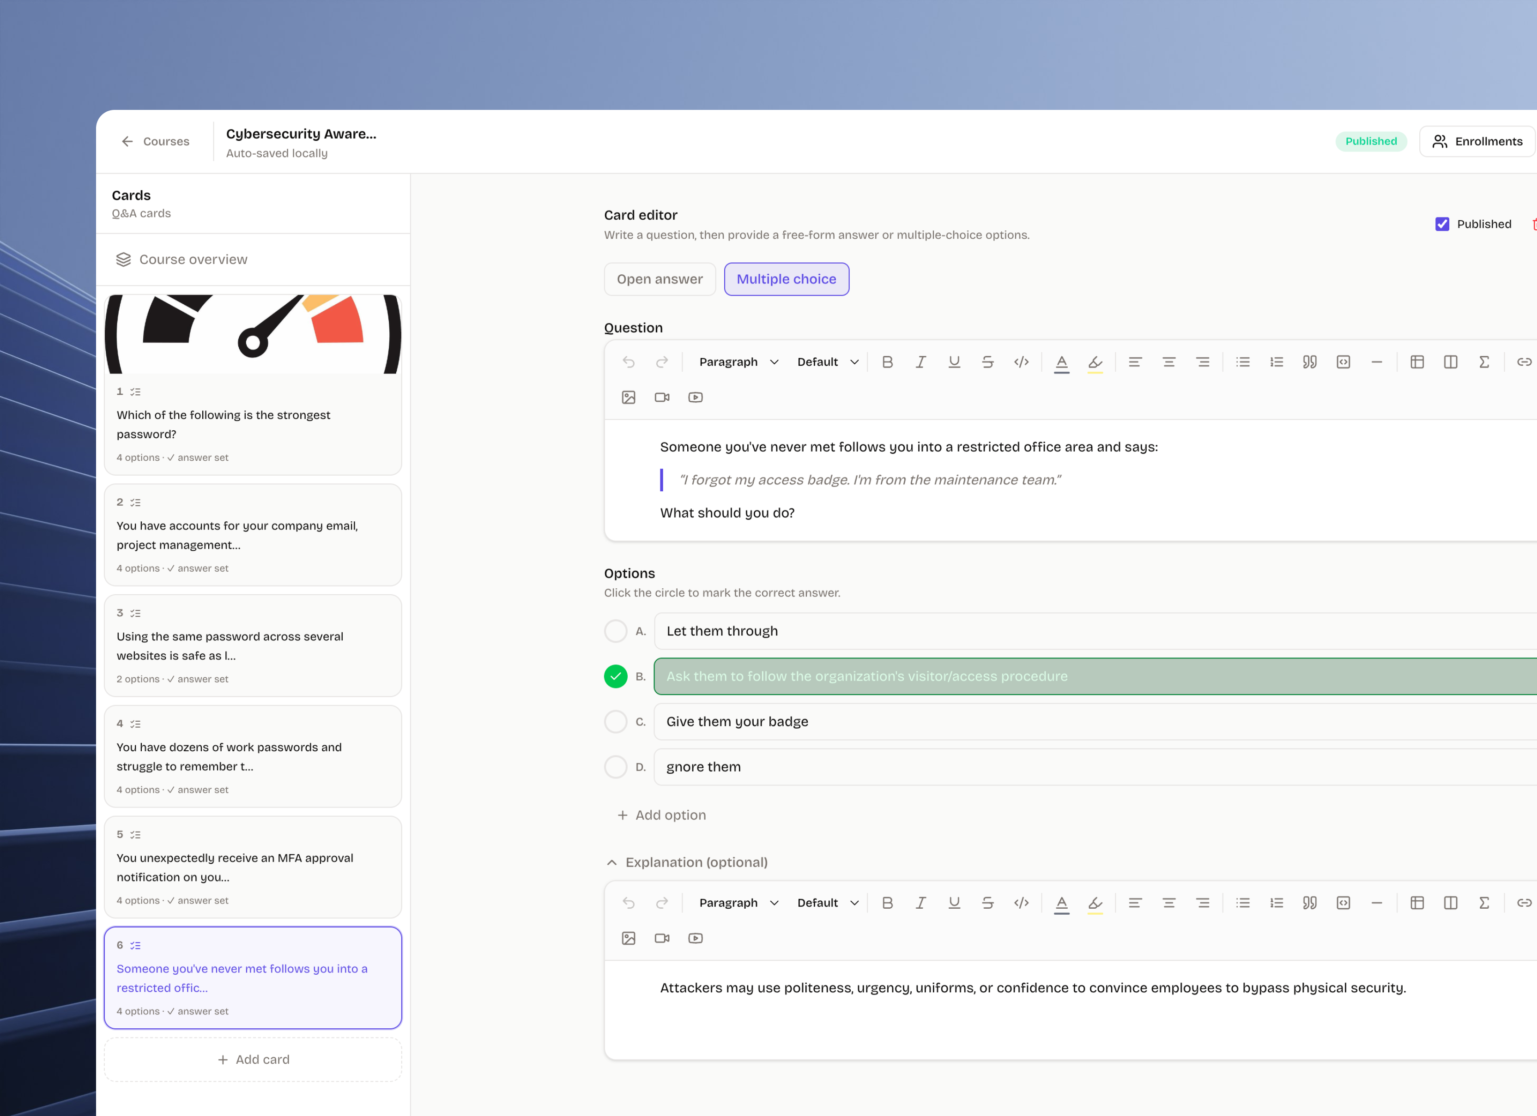The width and height of the screenshot is (1537, 1116).
Task: Open the Default font dropdown in Explanation toolbar
Action: click(828, 903)
